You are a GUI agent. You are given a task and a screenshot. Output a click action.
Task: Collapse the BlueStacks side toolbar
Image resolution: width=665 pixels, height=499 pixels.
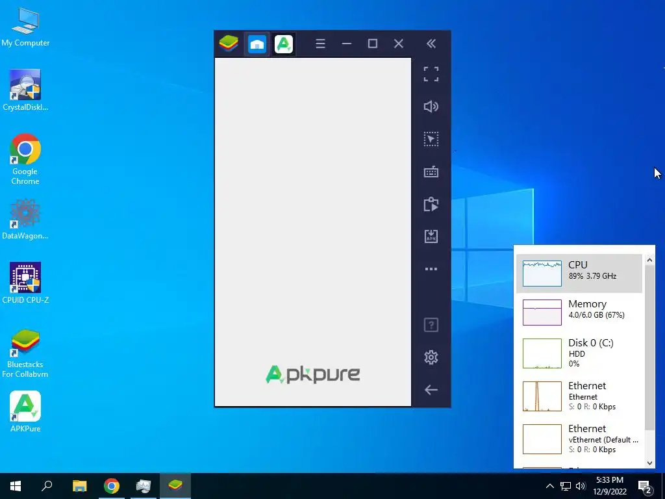click(431, 44)
